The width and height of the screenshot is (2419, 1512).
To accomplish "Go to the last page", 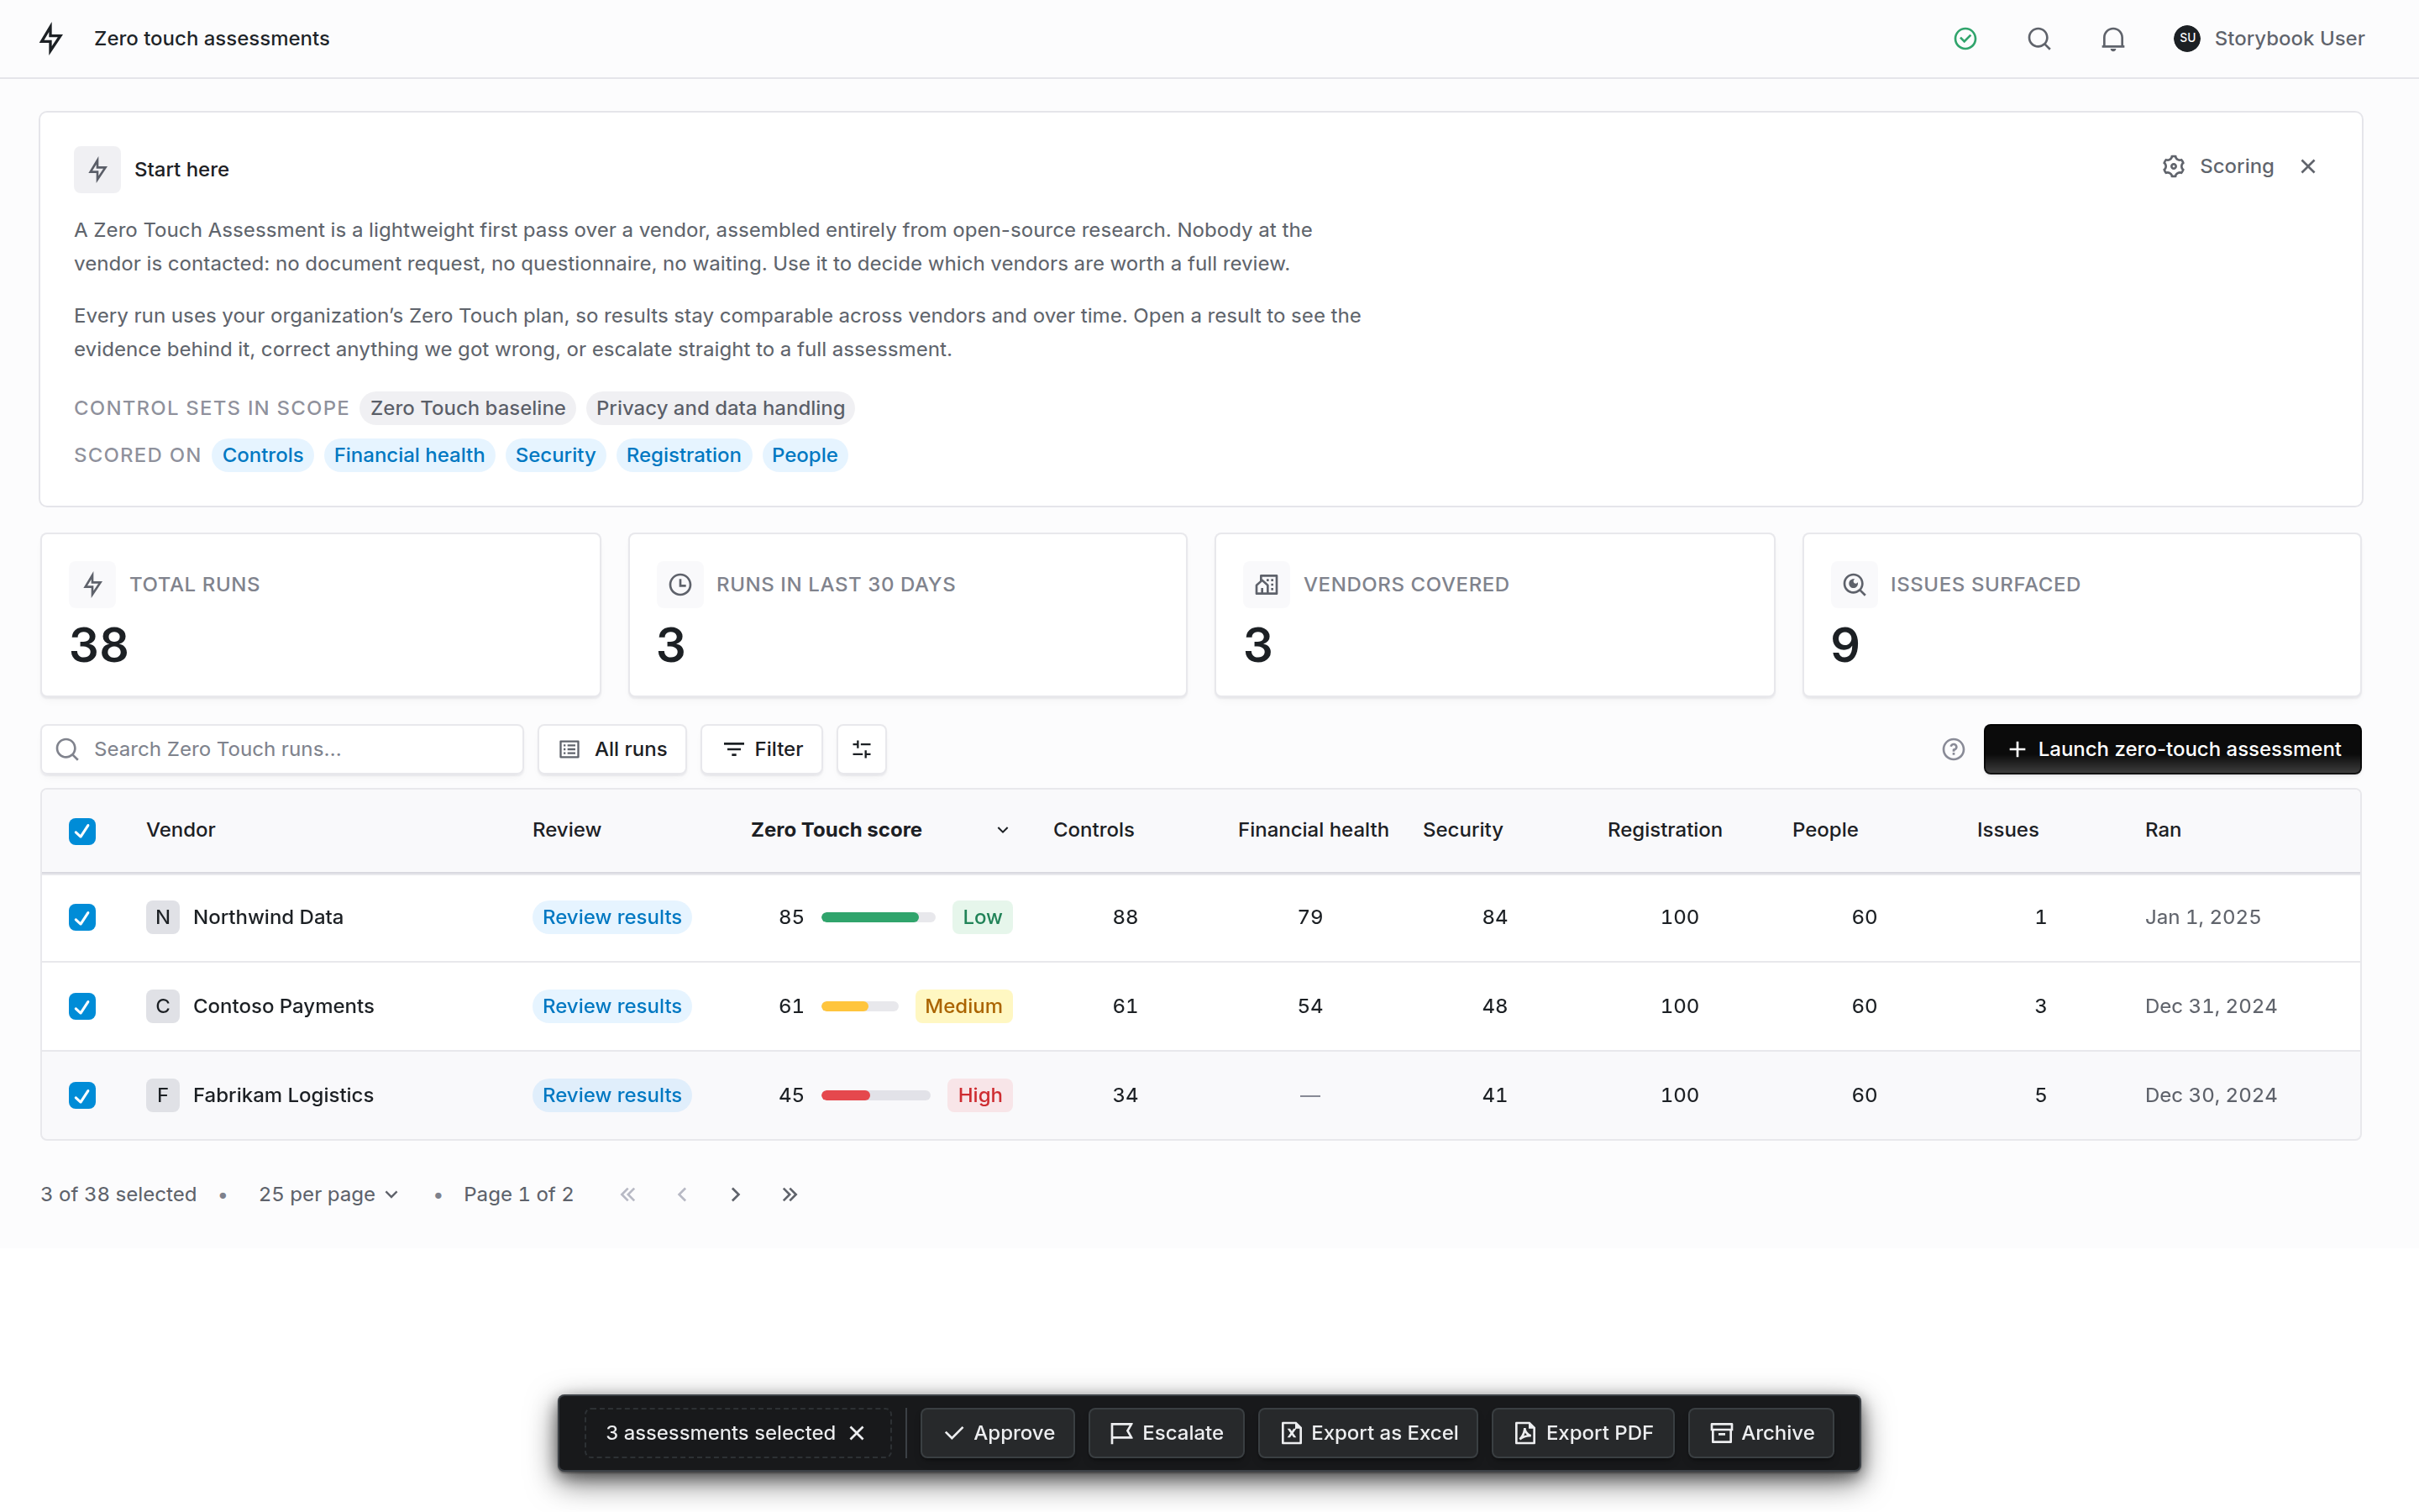I will pos(790,1194).
